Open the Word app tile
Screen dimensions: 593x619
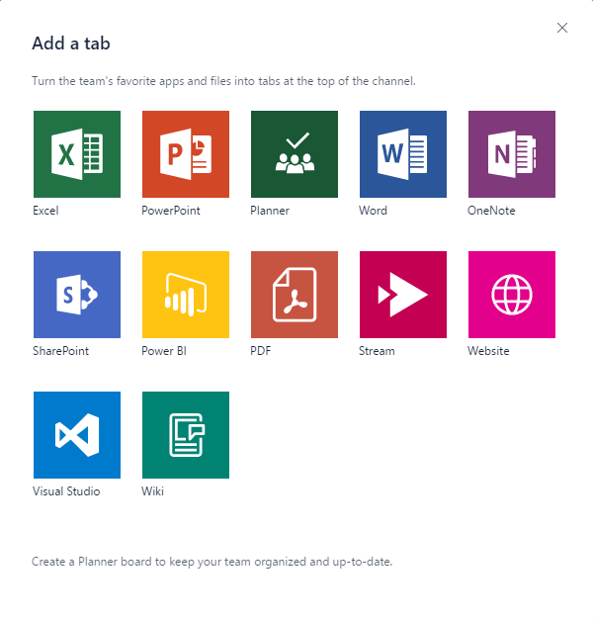point(403,154)
